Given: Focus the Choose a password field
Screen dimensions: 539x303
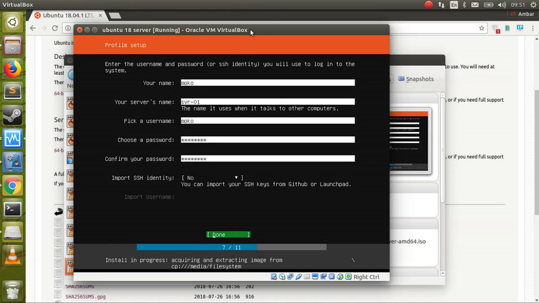Looking at the screenshot, I should coord(268,140).
